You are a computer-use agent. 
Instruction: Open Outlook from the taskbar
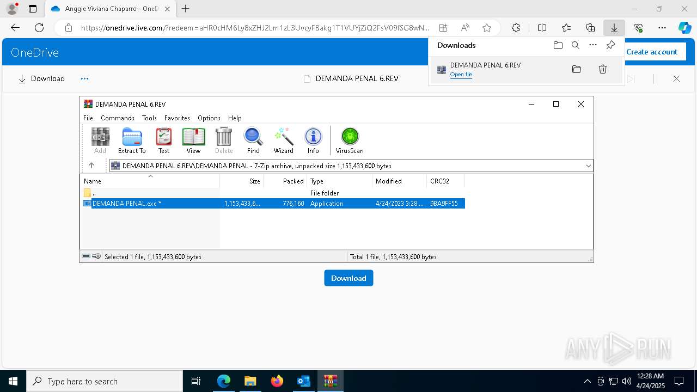point(304,381)
